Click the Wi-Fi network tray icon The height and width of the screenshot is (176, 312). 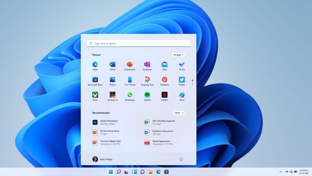click(x=287, y=172)
